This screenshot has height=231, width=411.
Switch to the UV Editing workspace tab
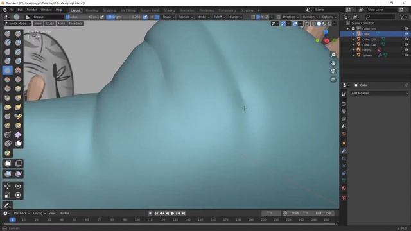pos(128,10)
